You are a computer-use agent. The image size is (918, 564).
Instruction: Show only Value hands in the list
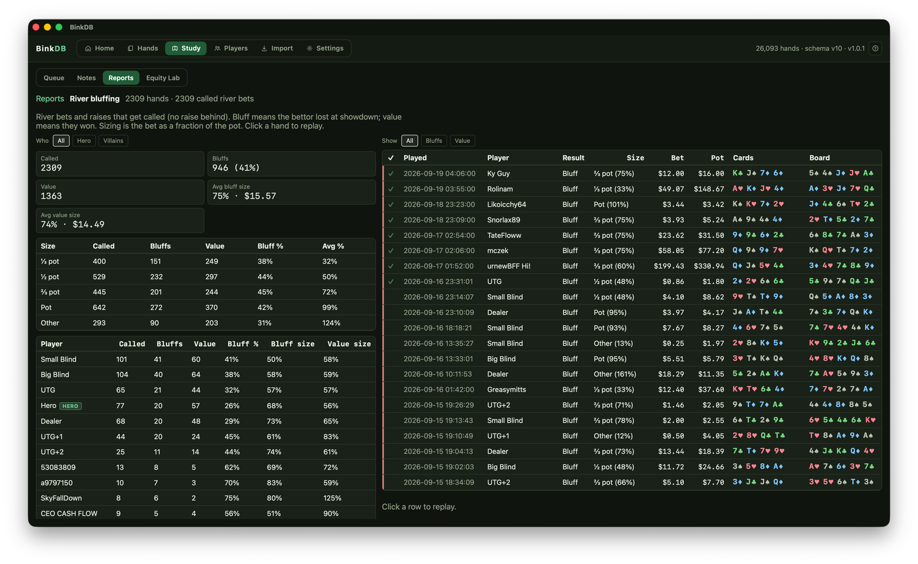462,141
